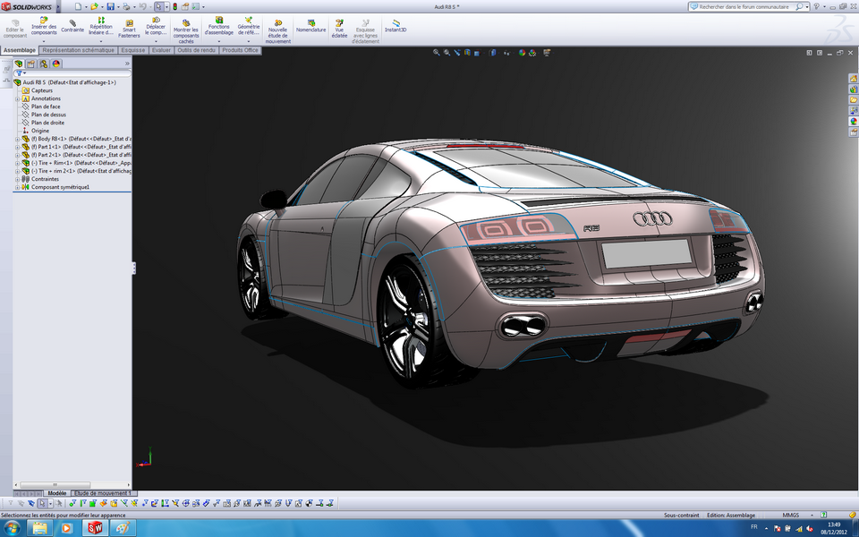Expand the Annotations tree node
The image size is (859, 537).
(x=16, y=98)
